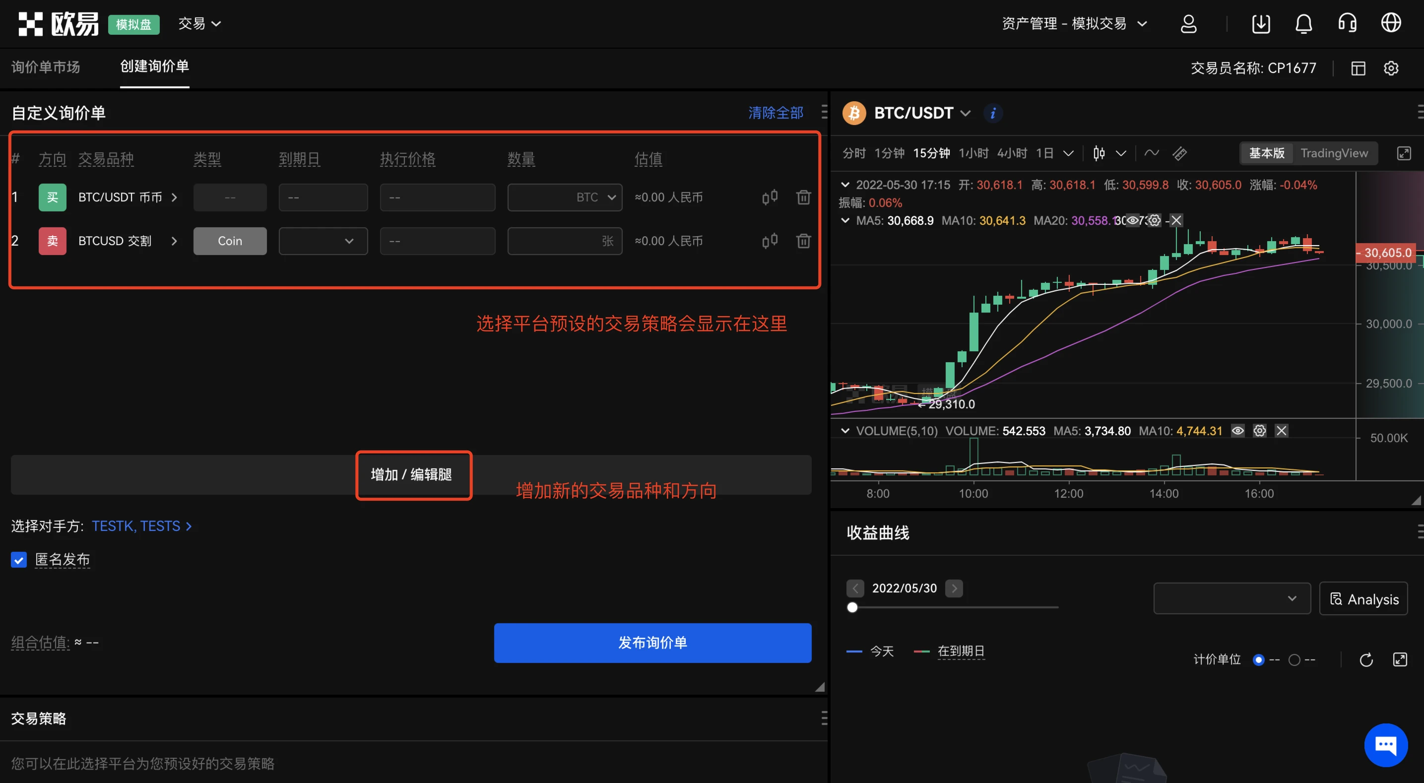Select the 分时 timeframe
The image size is (1424, 783).
[x=853, y=153]
